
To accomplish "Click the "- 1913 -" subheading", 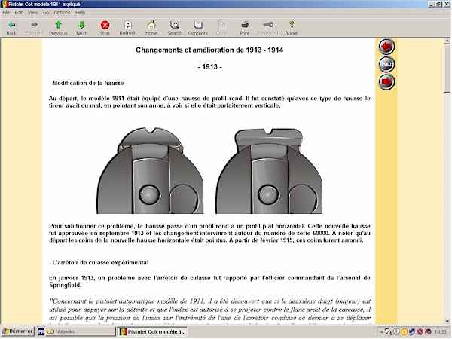I will 210,67.
